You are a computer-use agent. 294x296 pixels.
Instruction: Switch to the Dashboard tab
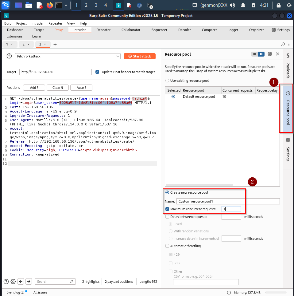click(15, 30)
